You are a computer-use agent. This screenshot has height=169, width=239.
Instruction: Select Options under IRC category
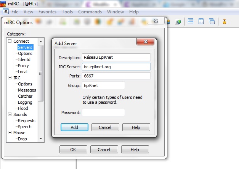click(25, 84)
